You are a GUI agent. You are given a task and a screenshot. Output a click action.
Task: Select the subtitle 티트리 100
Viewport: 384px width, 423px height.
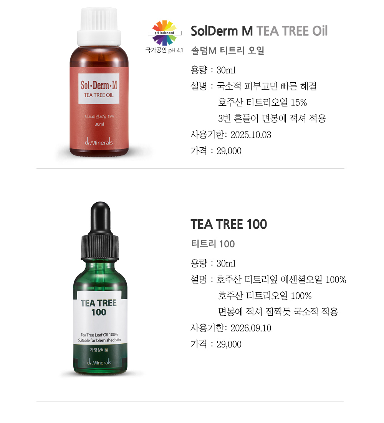pyautogui.click(x=213, y=244)
